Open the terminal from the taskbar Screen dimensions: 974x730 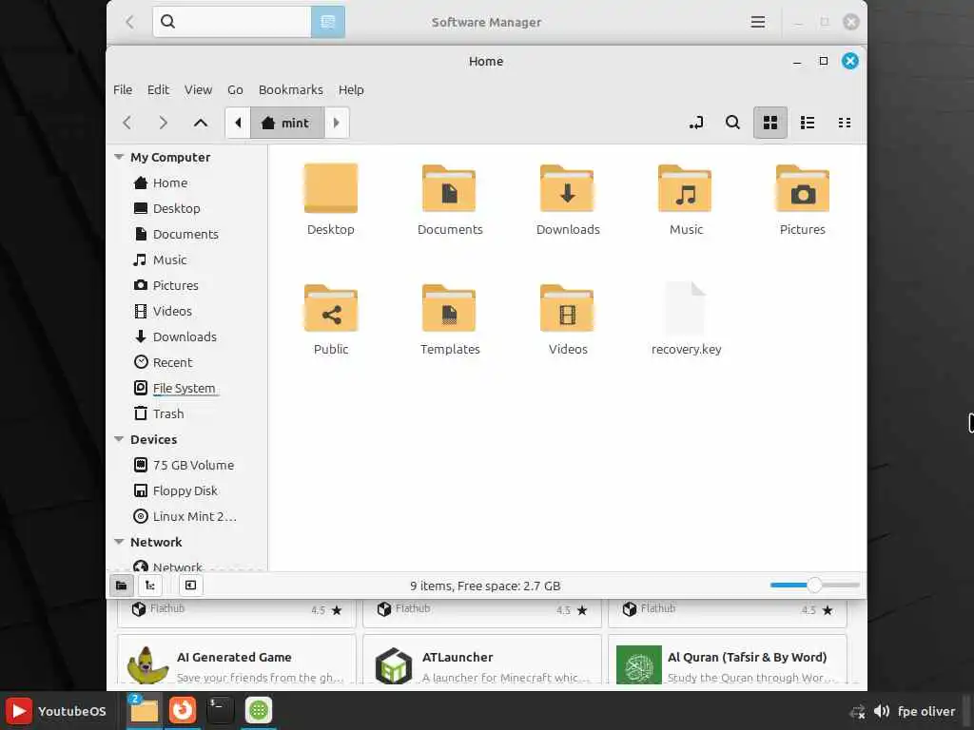click(x=220, y=710)
